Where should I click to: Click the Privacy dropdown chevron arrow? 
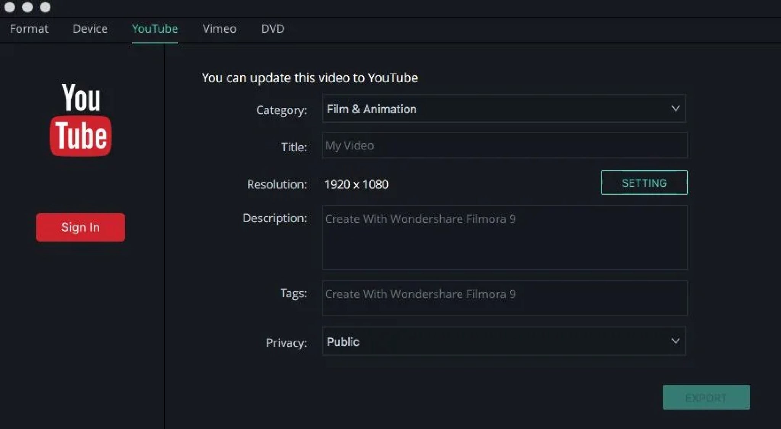coord(675,341)
